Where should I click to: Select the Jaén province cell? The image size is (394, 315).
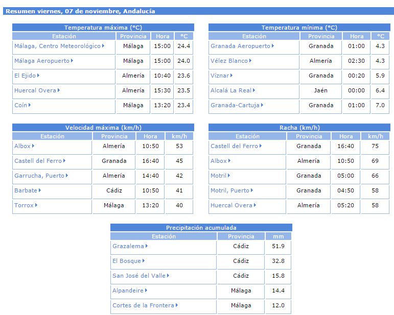pos(320,90)
